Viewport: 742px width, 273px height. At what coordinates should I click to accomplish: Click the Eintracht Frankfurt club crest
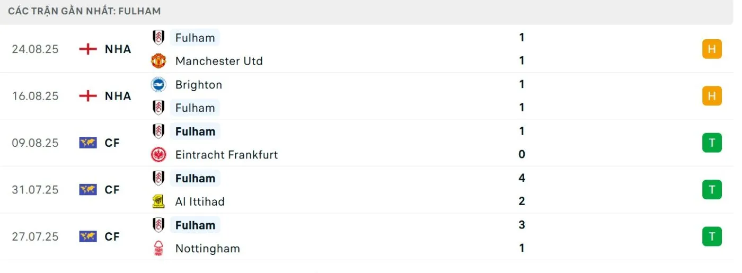point(158,155)
